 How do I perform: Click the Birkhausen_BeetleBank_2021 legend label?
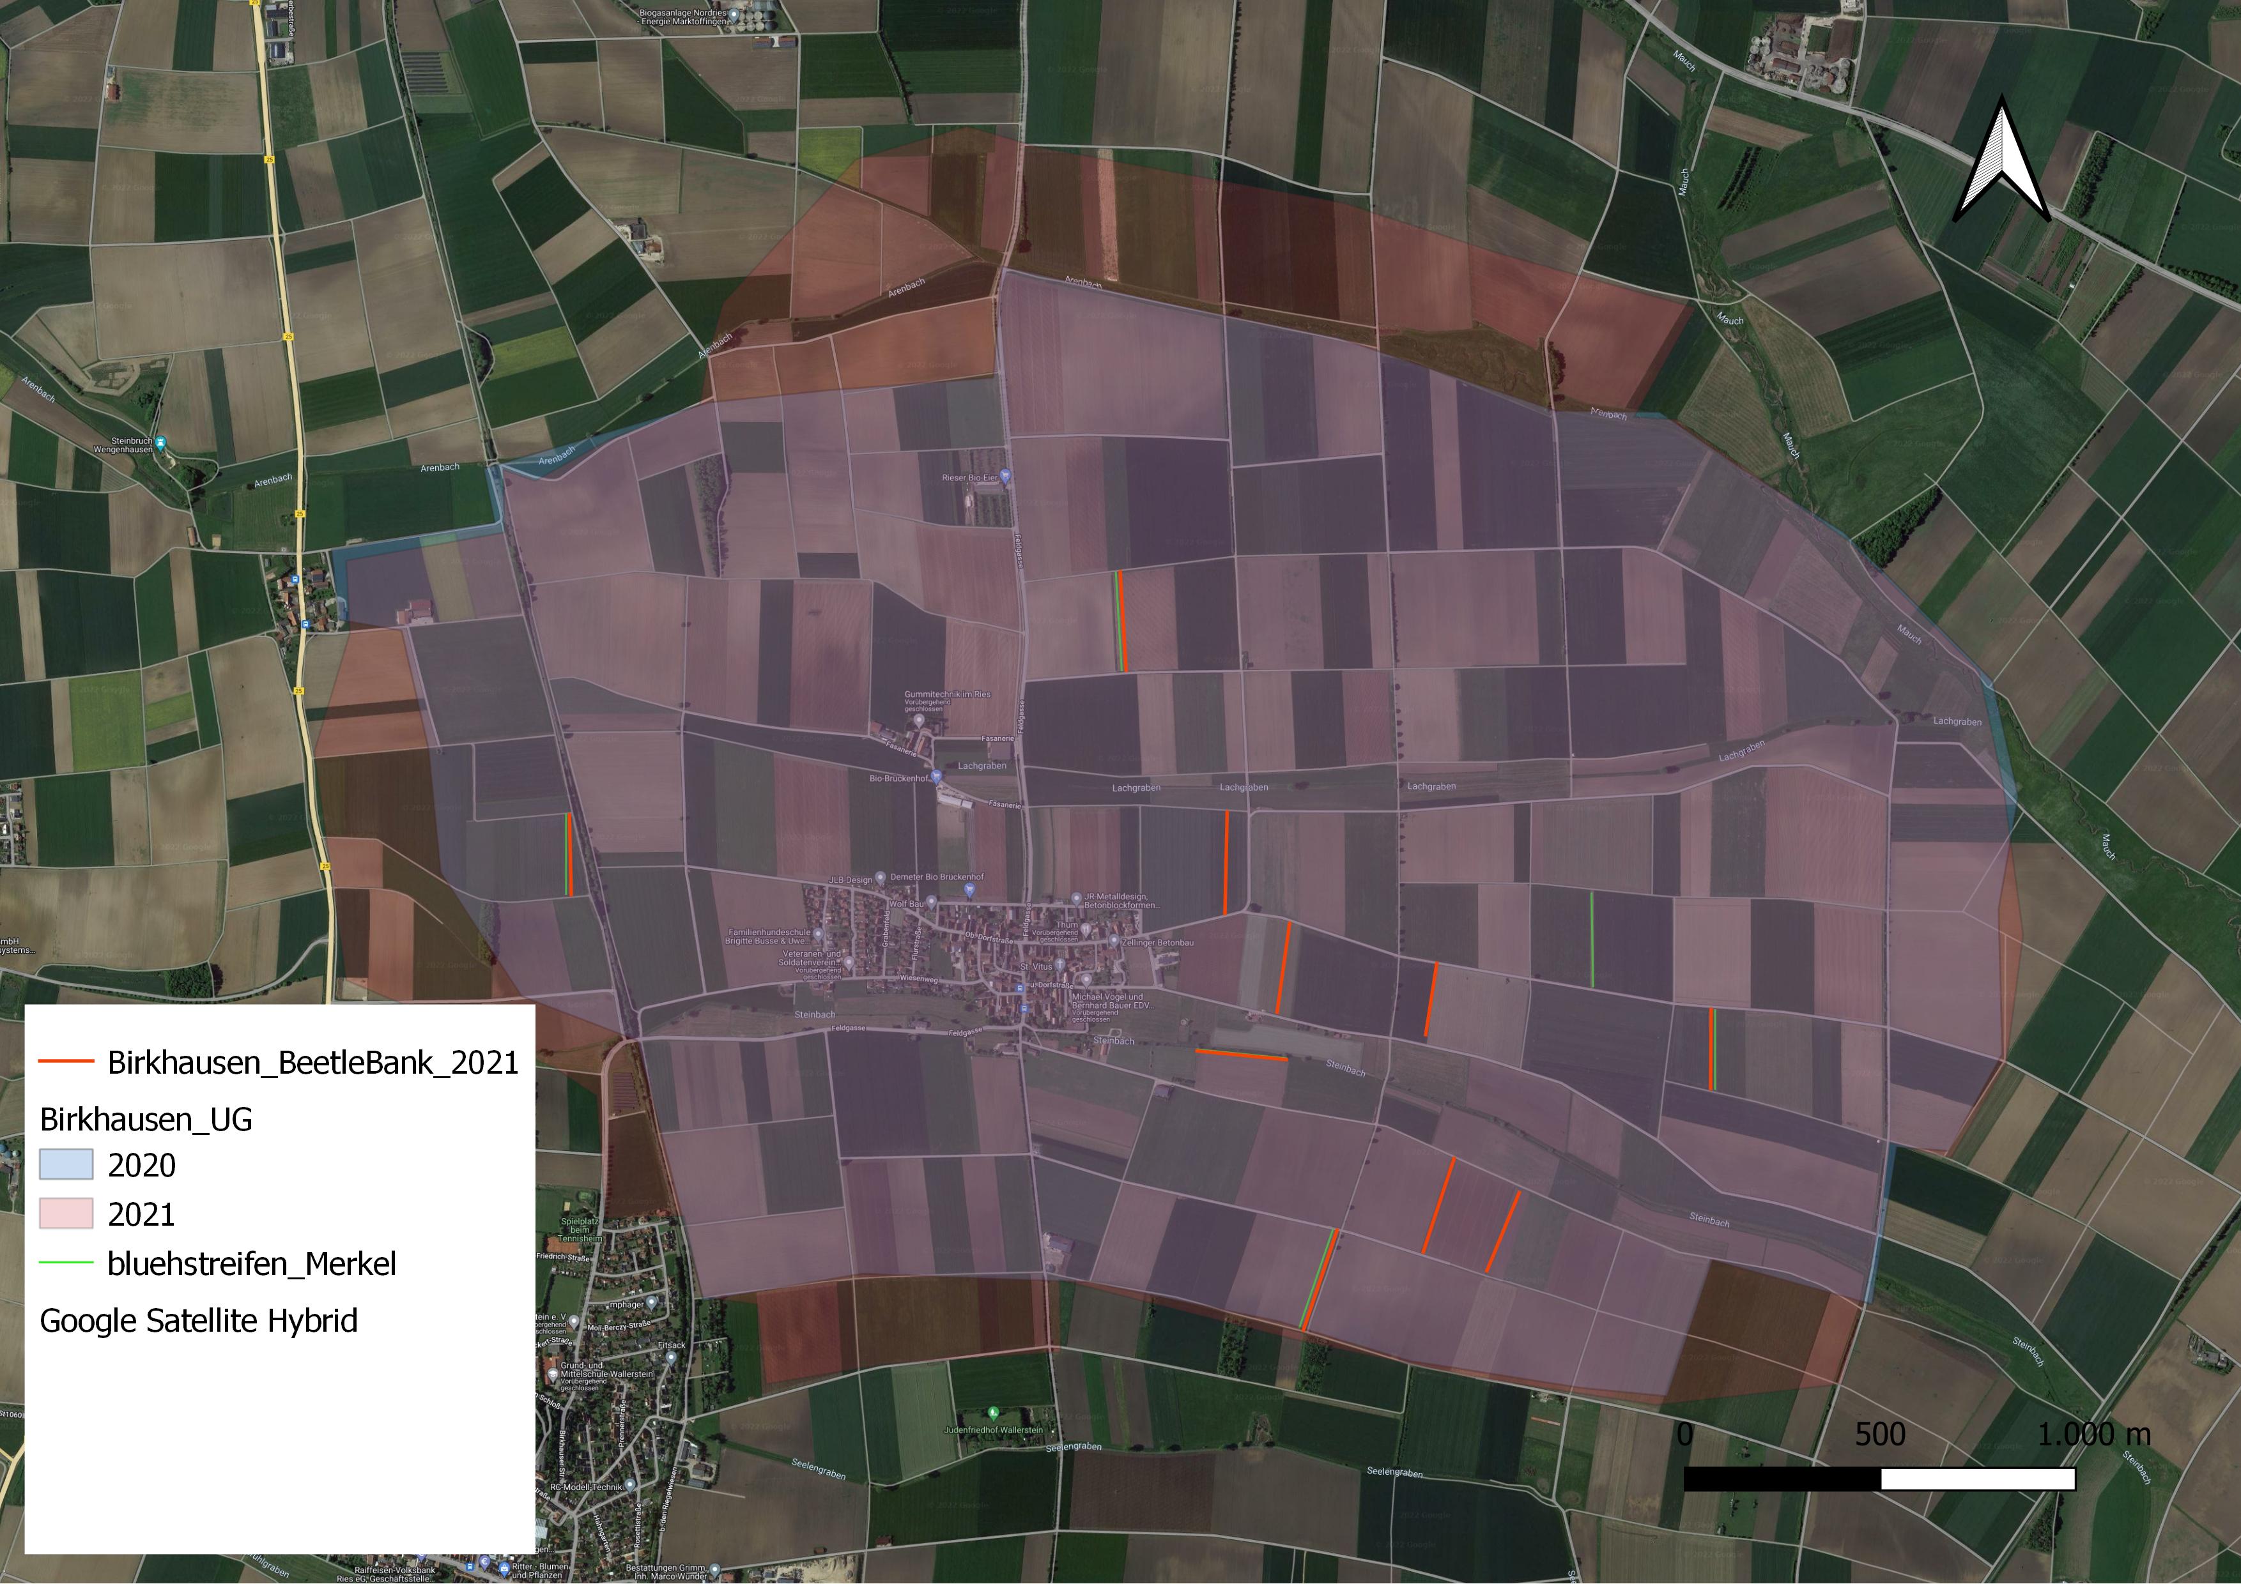312,1062
